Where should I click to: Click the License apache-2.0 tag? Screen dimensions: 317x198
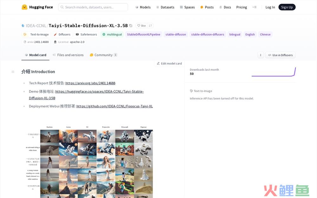tap(69, 42)
